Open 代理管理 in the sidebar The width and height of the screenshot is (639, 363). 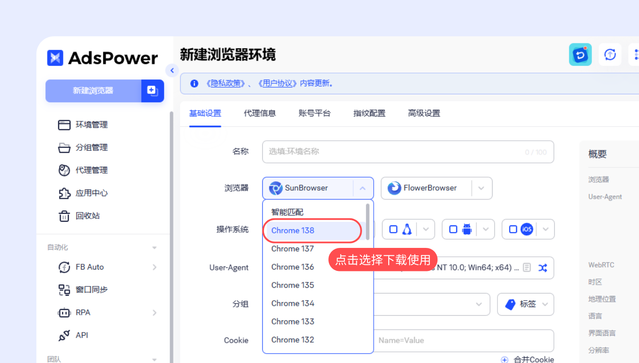(91, 170)
